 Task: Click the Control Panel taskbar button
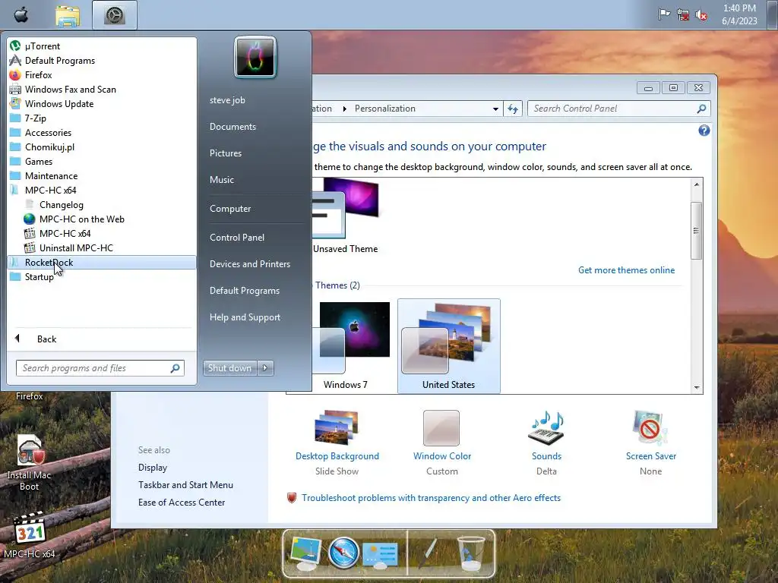pyautogui.click(x=114, y=15)
